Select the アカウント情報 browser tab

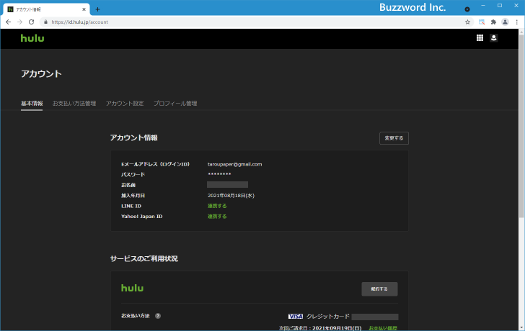click(46, 9)
